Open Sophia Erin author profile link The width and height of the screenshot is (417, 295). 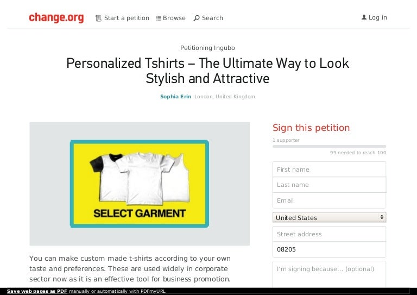click(175, 97)
